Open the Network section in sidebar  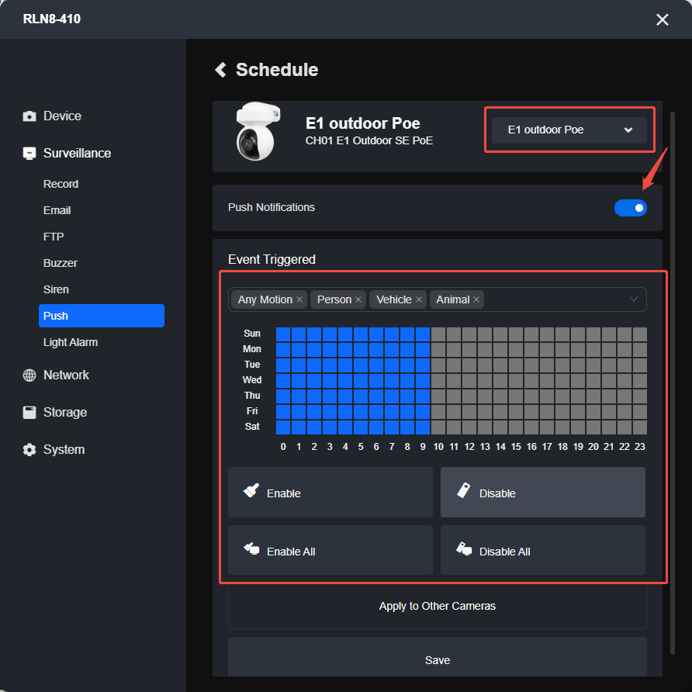coord(66,375)
